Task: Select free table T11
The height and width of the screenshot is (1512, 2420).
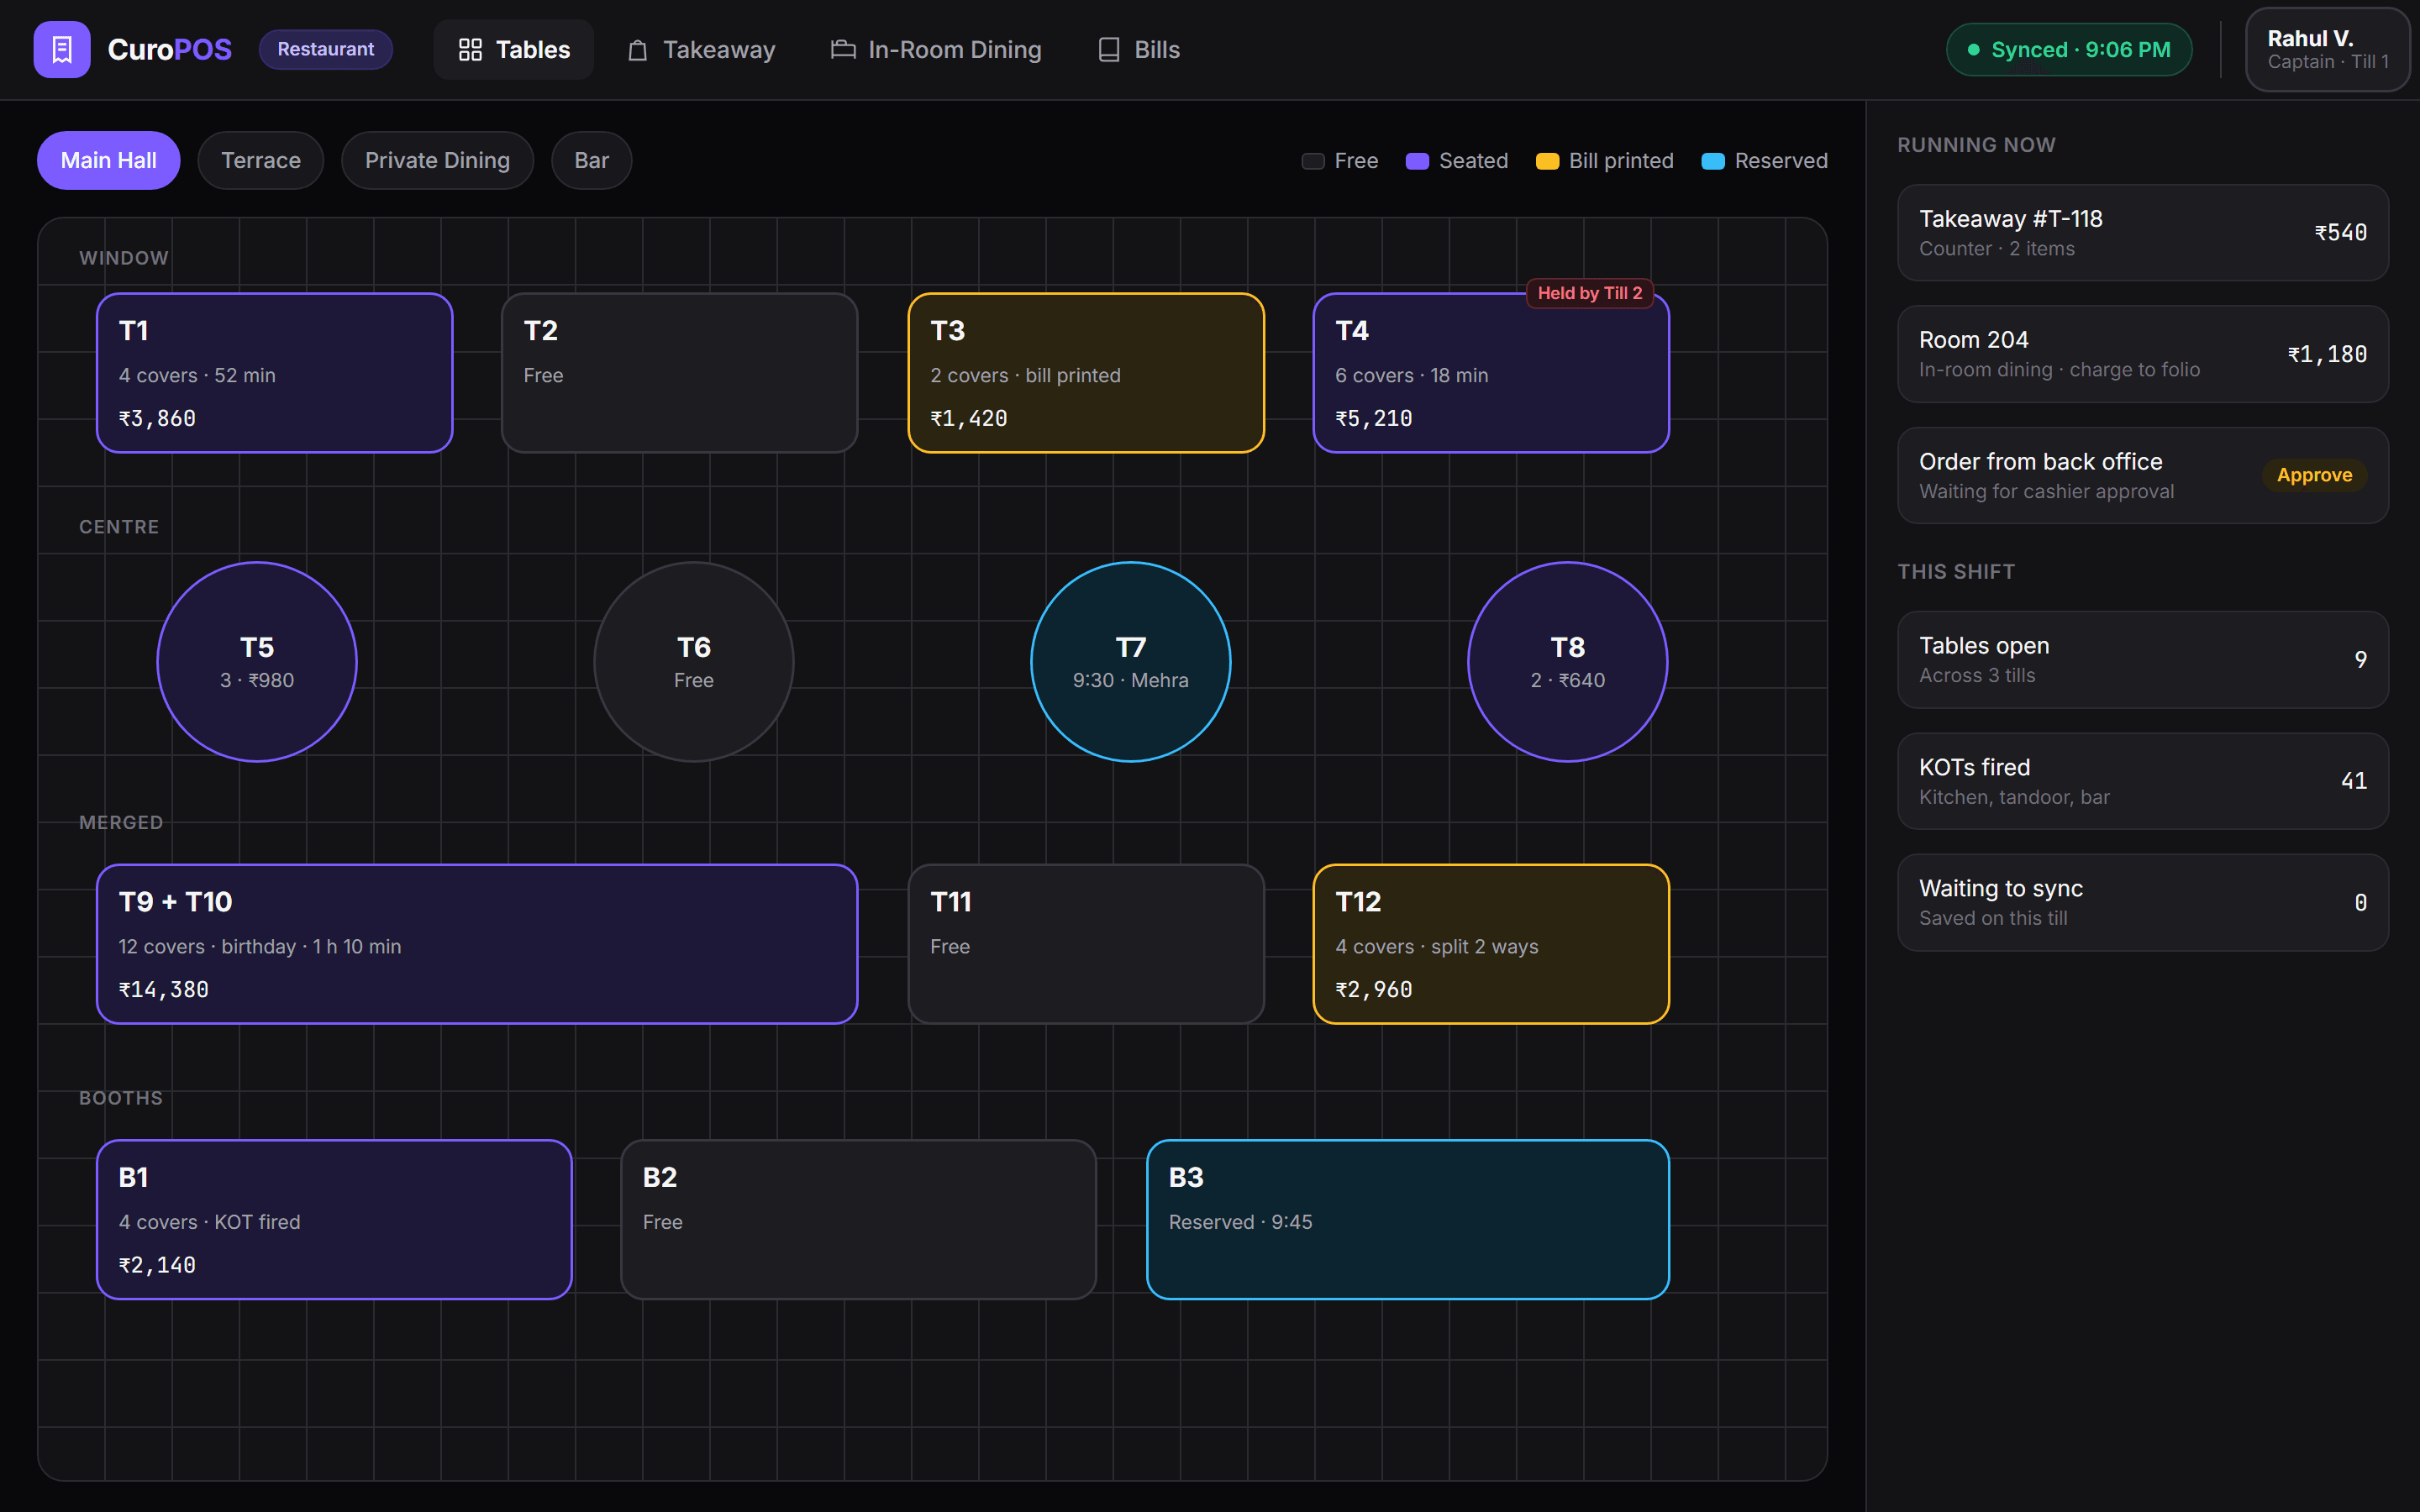Action: [x=1086, y=944]
